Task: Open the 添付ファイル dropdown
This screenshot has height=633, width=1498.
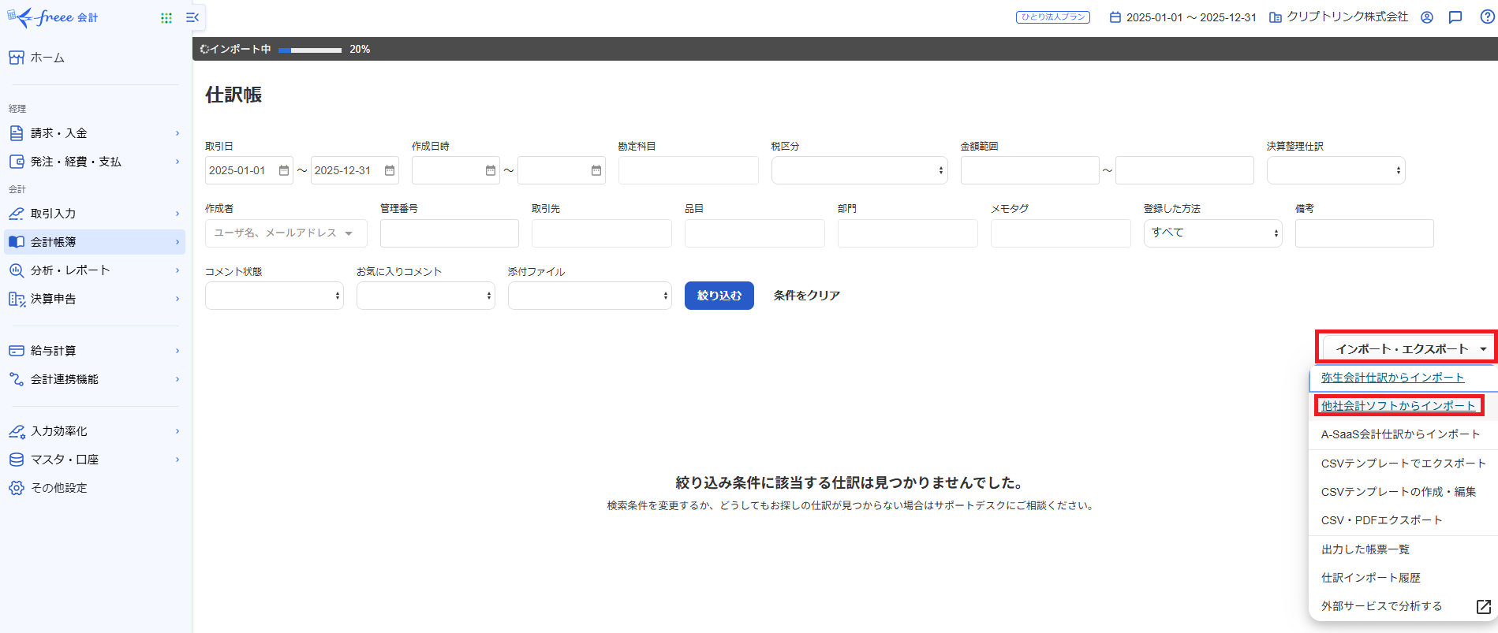Action: click(590, 296)
